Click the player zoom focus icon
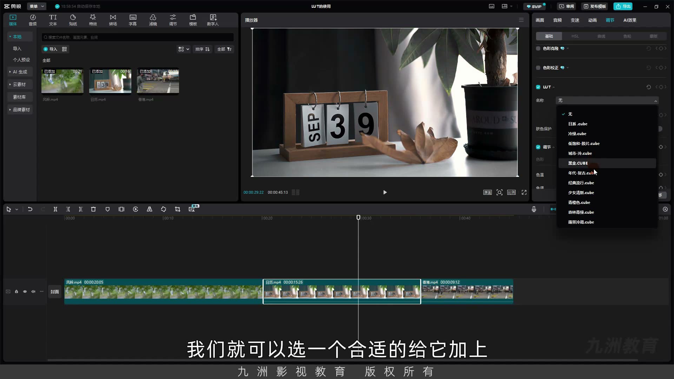Screen dimensions: 674x379 point(500,192)
